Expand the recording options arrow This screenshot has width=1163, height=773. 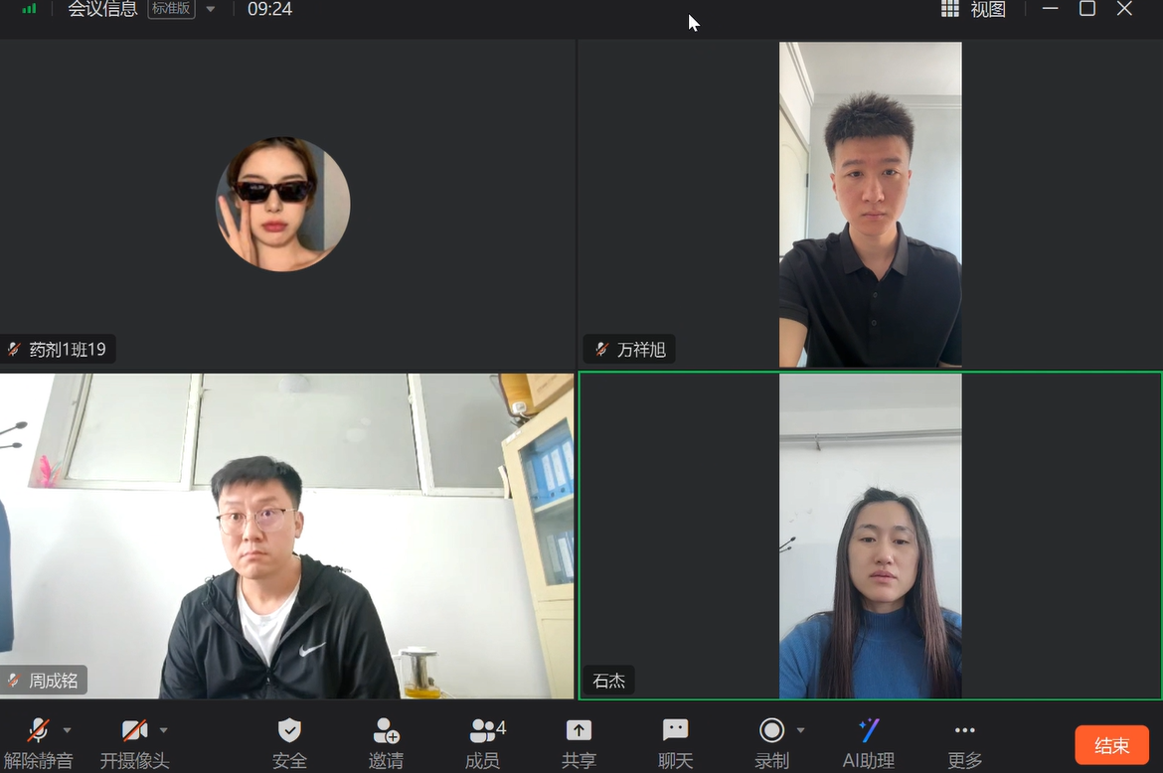click(x=800, y=730)
